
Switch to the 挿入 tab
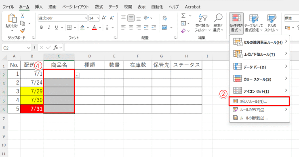[x=39, y=7]
